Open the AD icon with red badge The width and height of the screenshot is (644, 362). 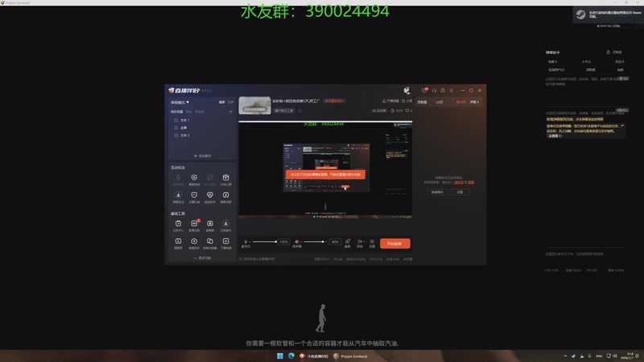coord(194,224)
